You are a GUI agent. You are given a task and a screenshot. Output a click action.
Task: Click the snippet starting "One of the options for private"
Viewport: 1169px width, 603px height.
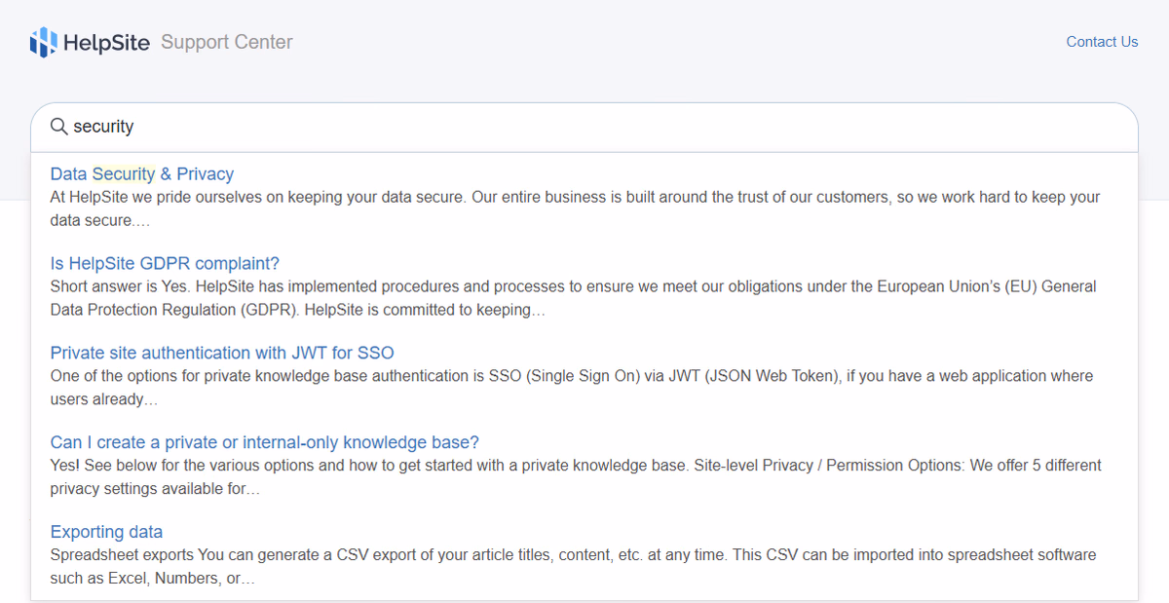[x=572, y=388]
